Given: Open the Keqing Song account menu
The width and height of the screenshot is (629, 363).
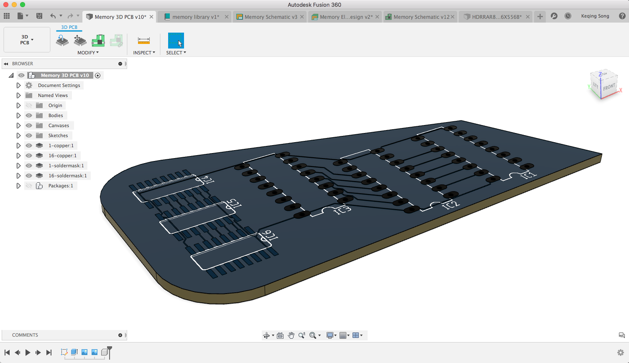Looking at the screenshot, I should click(595, 16).
